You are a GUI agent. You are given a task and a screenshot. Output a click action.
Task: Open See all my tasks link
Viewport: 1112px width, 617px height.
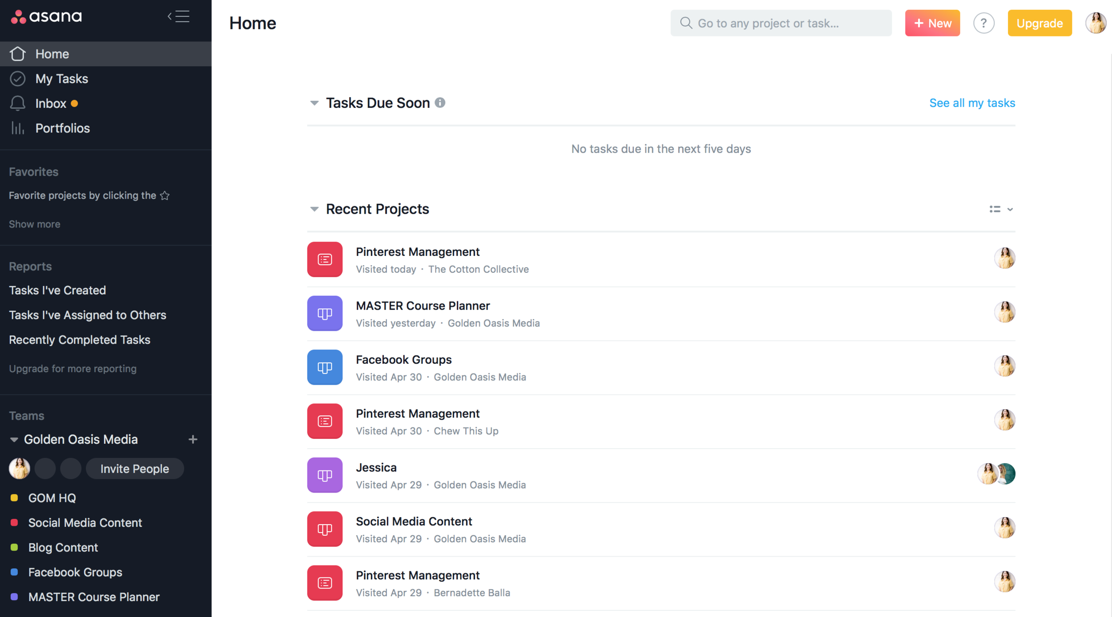[972, 103]
